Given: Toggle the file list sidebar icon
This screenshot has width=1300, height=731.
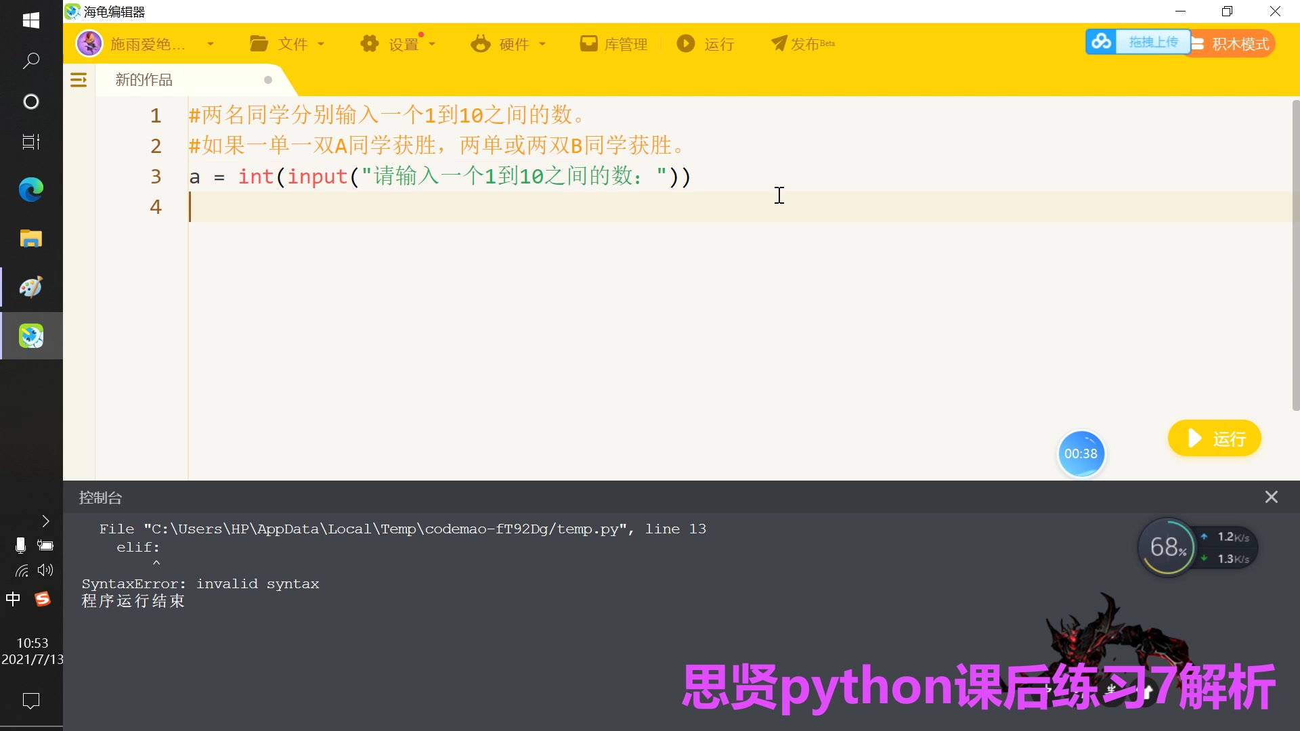Looking at the screenshot, I should (x=79, y=80).
